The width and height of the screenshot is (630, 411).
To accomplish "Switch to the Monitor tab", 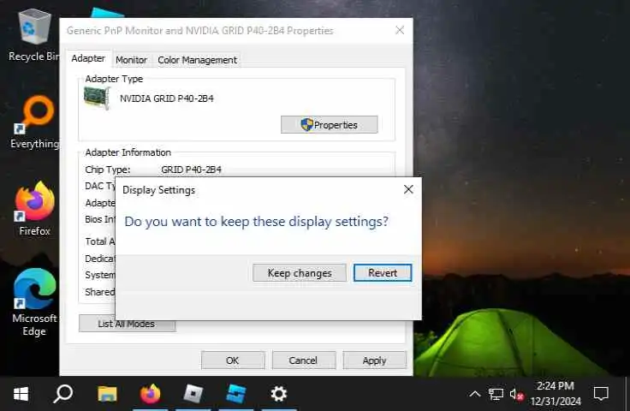I will (x=131, y=60).
